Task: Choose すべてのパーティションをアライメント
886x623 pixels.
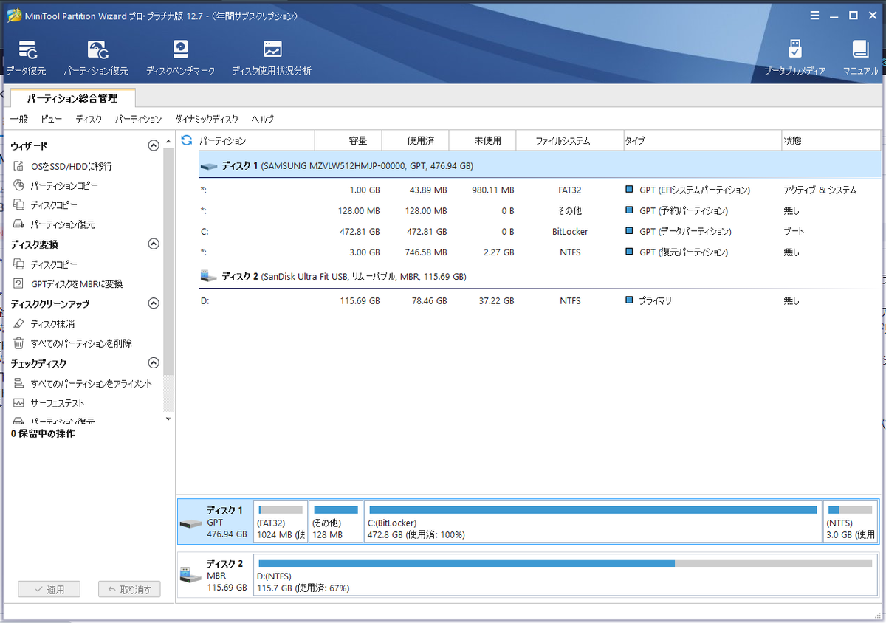Action: tap(92, 384)
